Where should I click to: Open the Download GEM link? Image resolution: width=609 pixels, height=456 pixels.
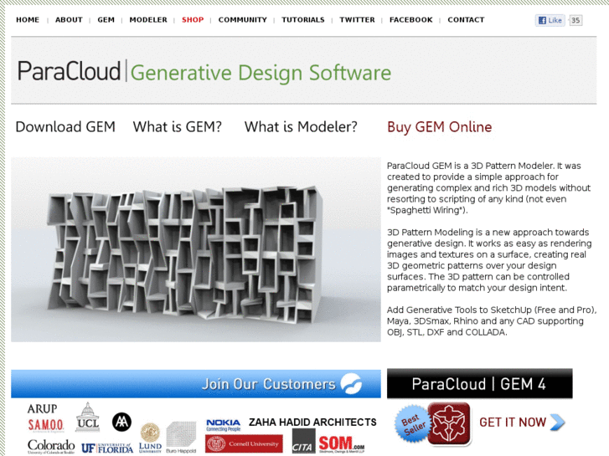[x=65, y=127]
